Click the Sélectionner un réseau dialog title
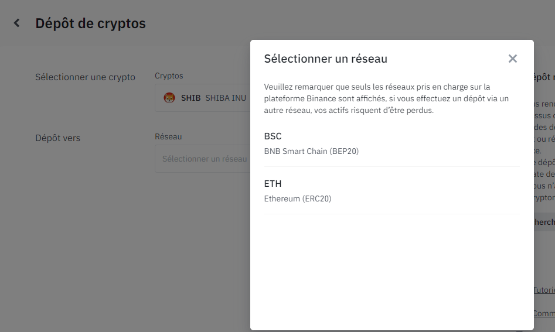This screenshot has height=332, width=555. 325,59
